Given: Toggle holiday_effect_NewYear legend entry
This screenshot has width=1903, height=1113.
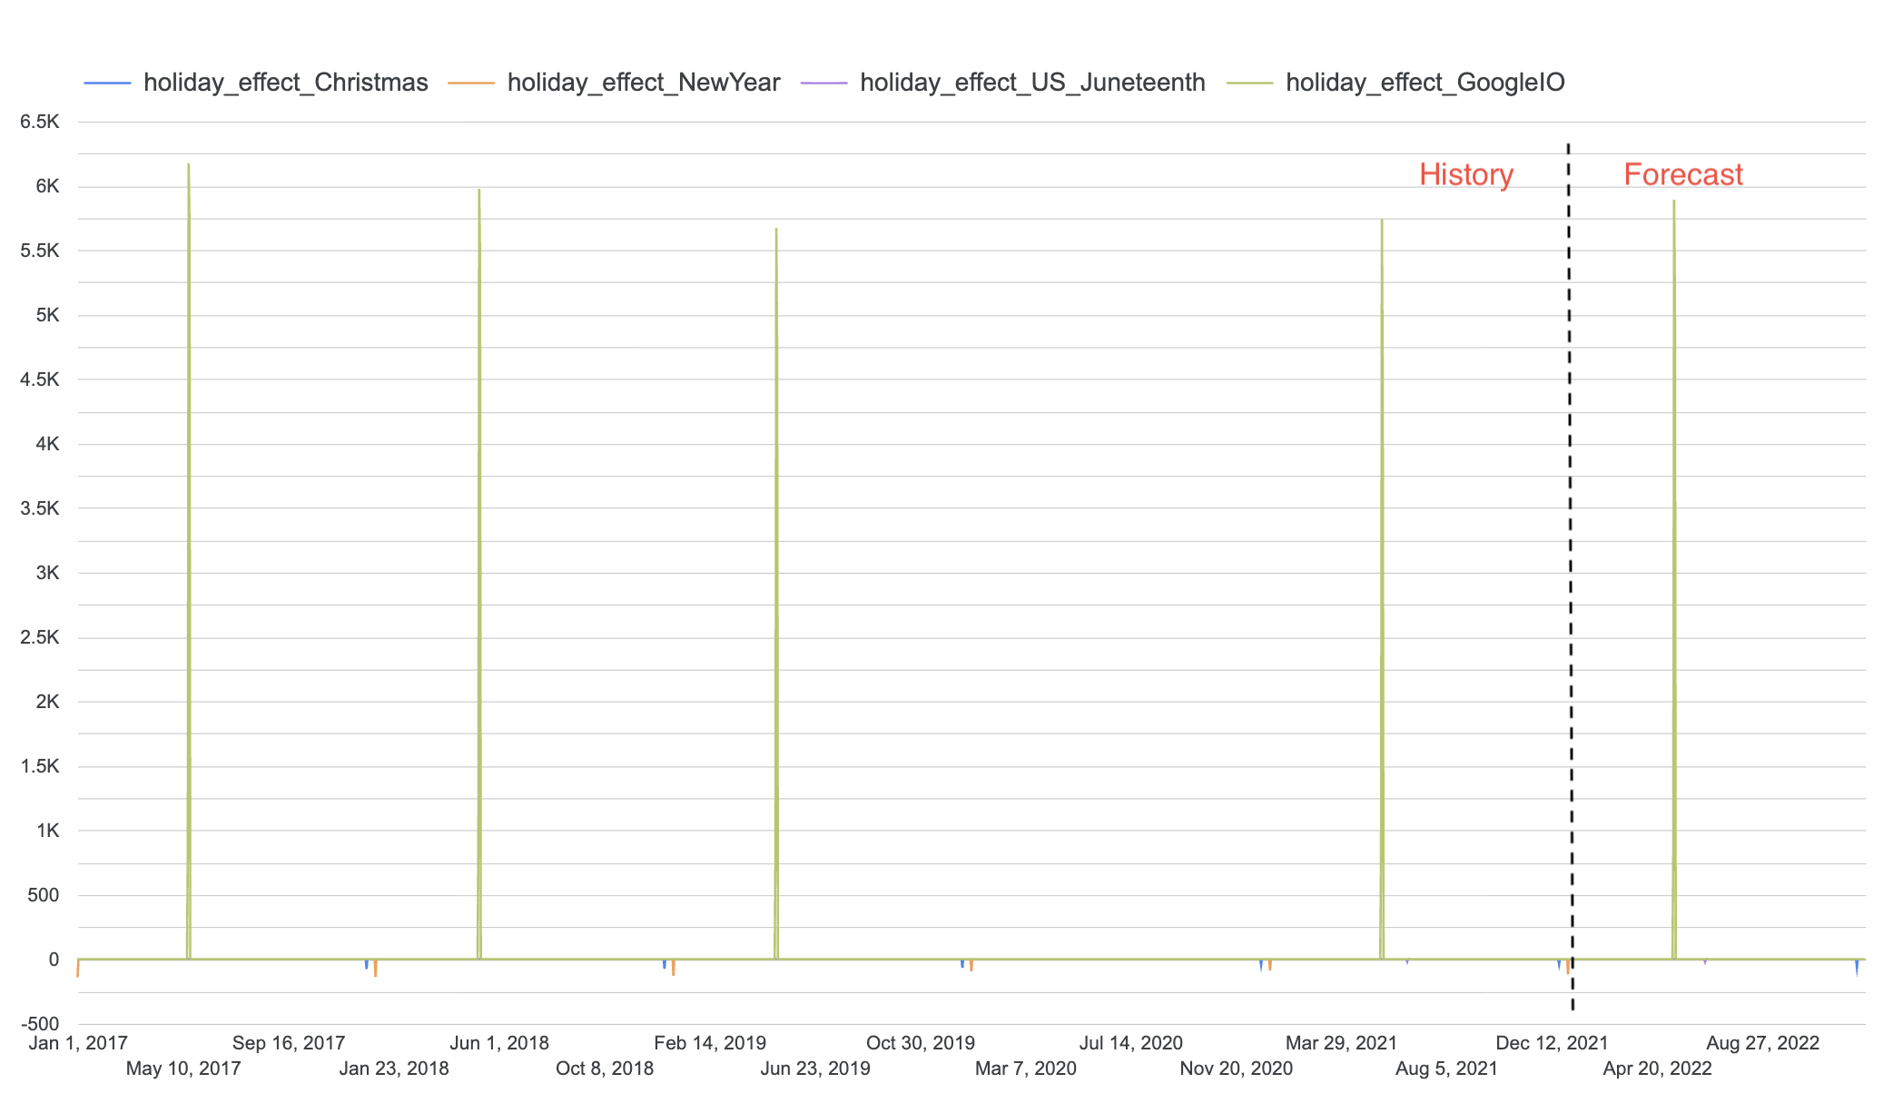Looking at the screenshot, I should point(643,83).
